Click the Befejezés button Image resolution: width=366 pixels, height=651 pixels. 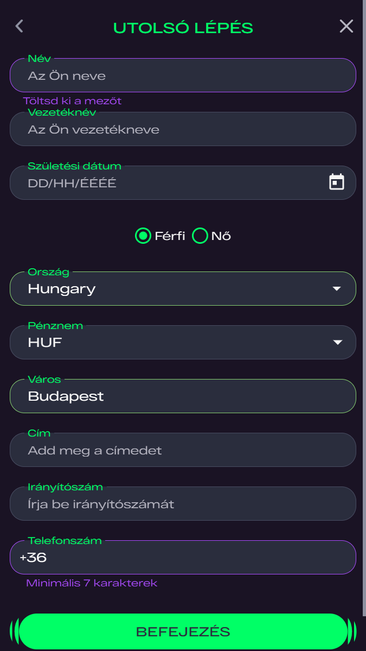[183, 631]
